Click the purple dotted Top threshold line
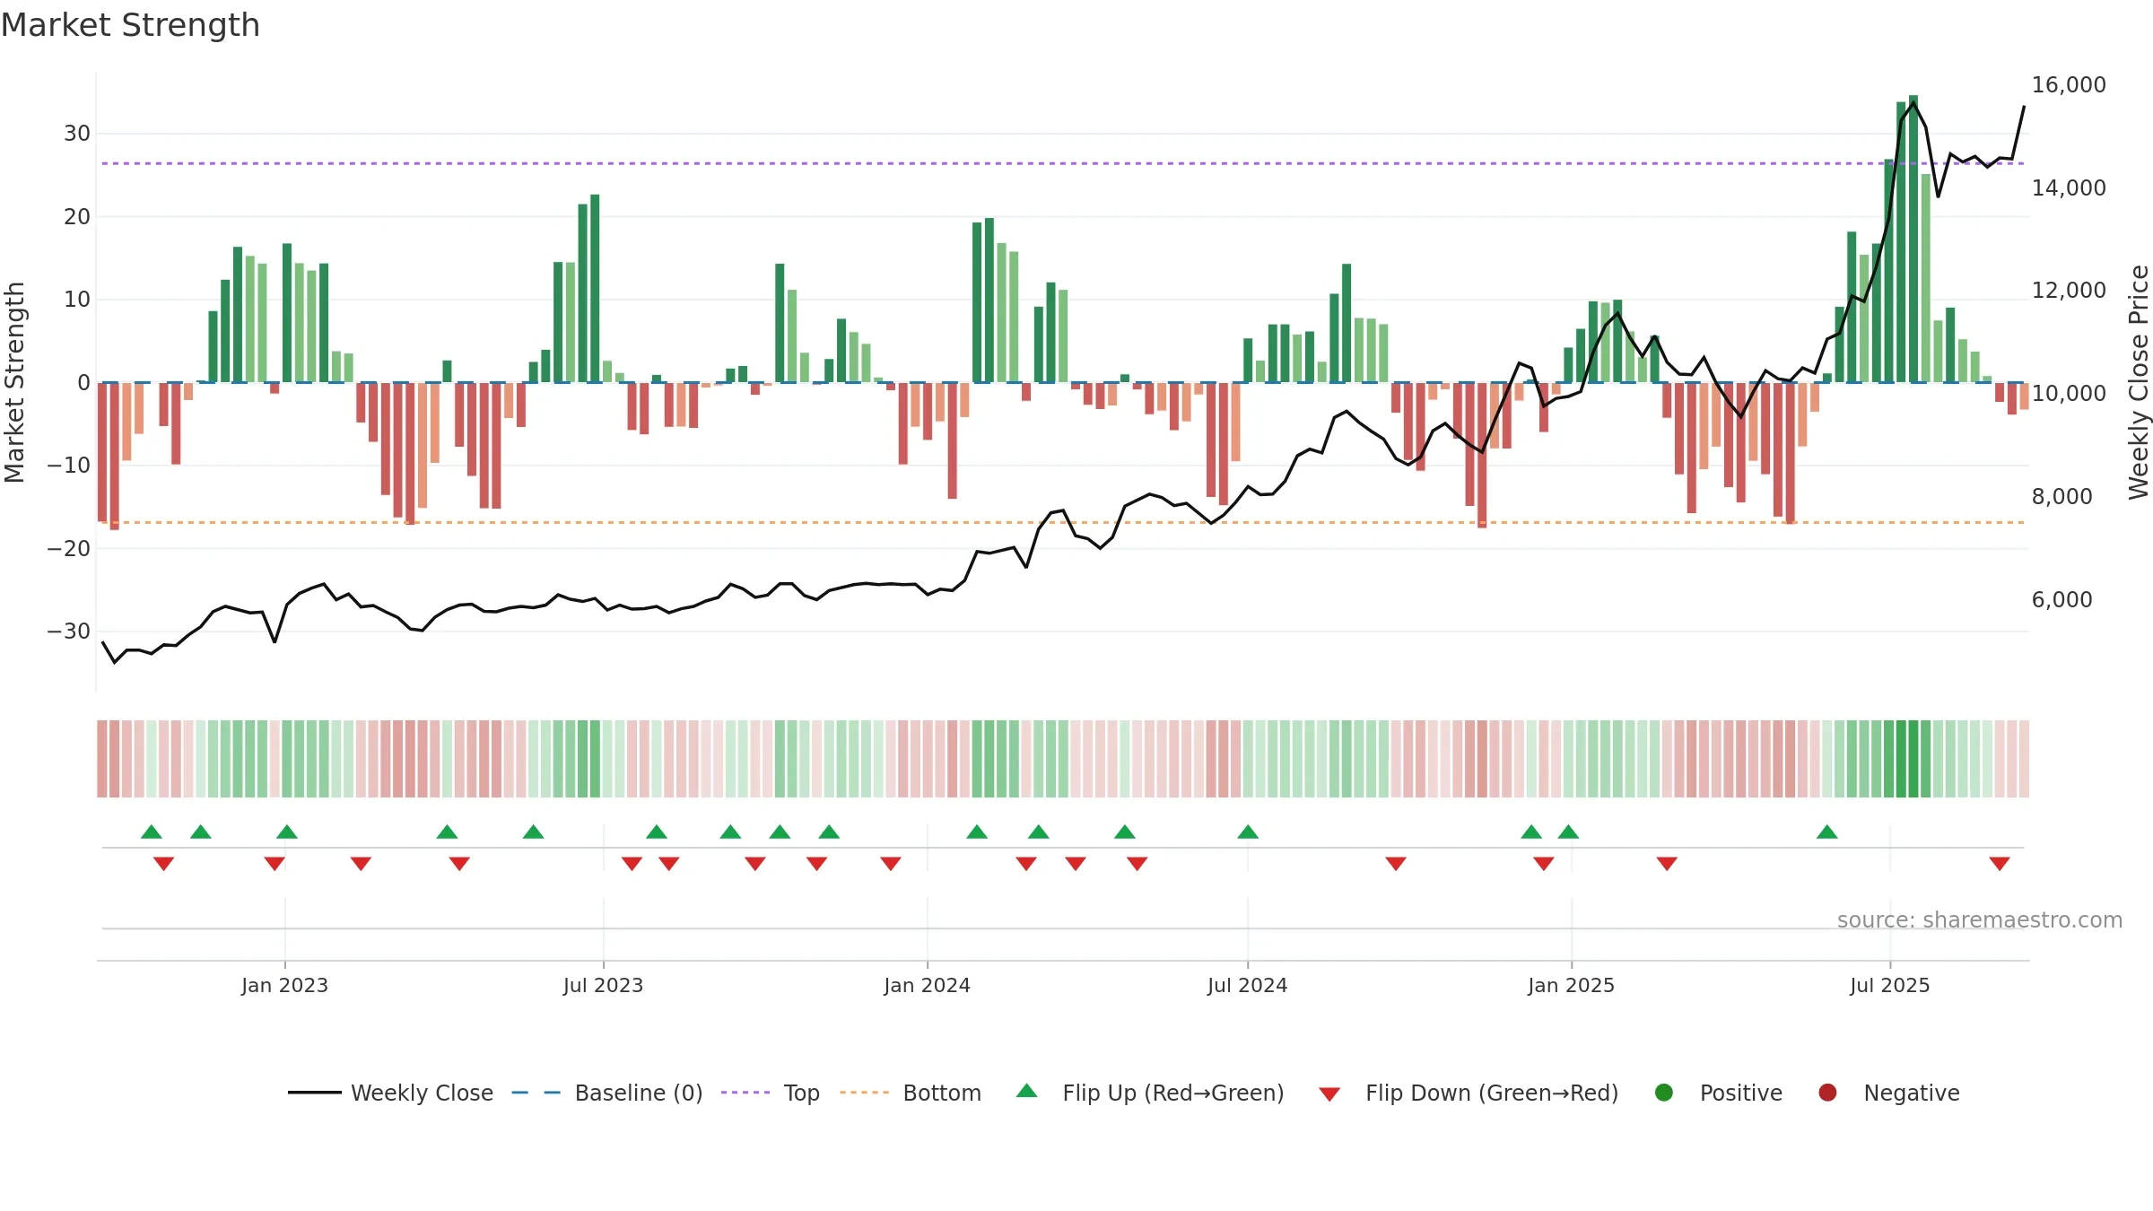 [x=1063, y=163]
